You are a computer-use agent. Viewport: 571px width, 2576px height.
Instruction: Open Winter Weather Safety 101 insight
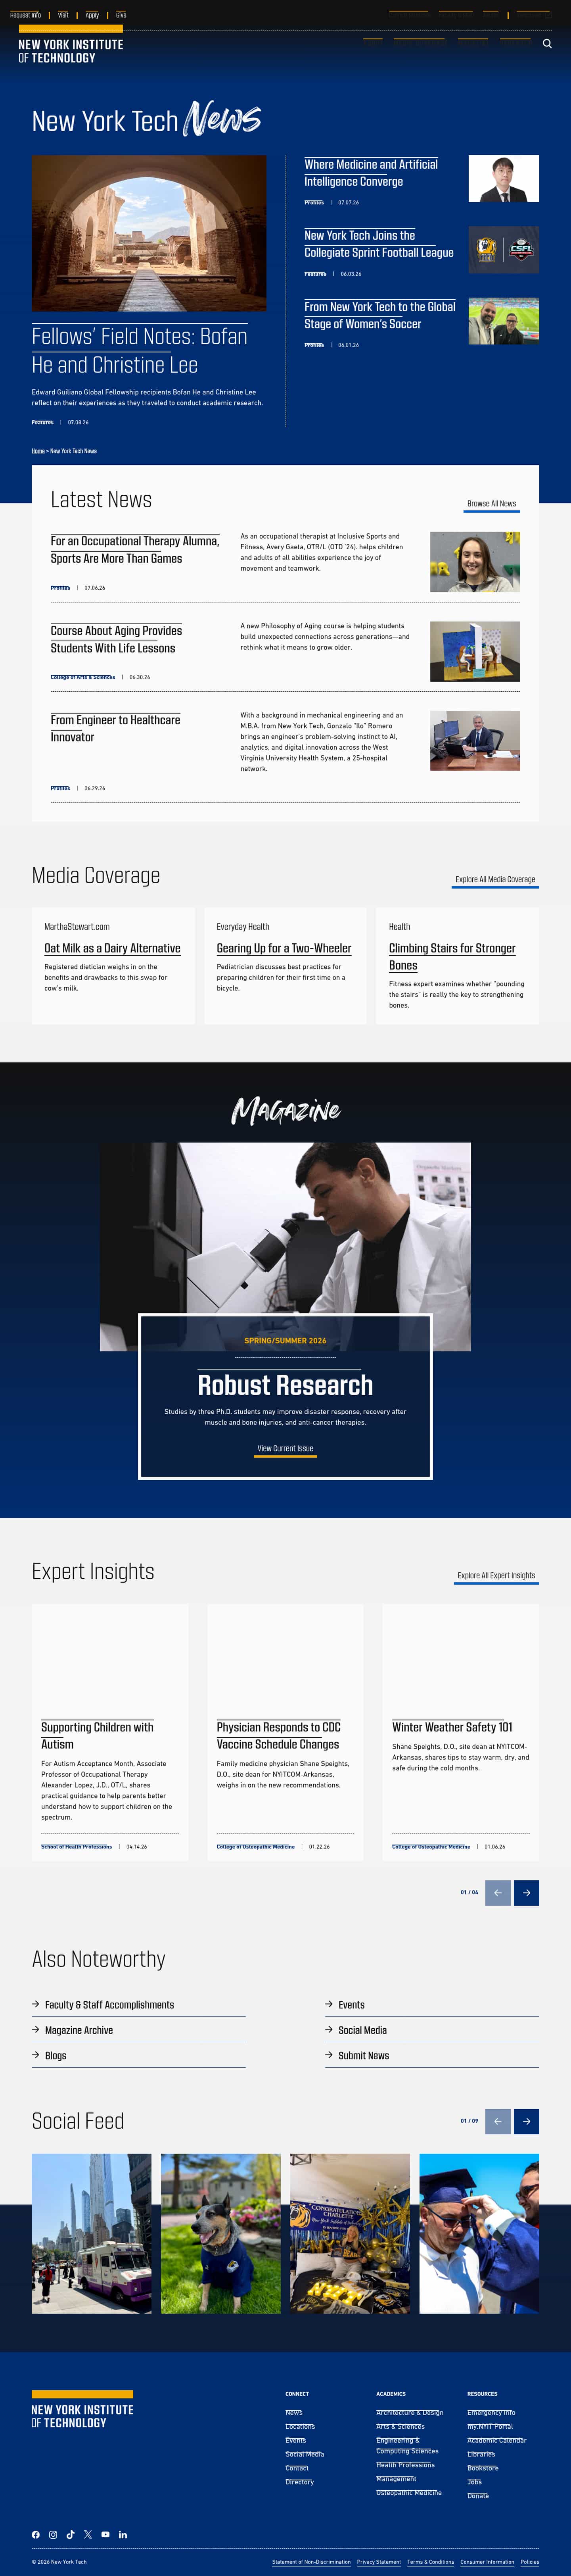(452, 1727)
